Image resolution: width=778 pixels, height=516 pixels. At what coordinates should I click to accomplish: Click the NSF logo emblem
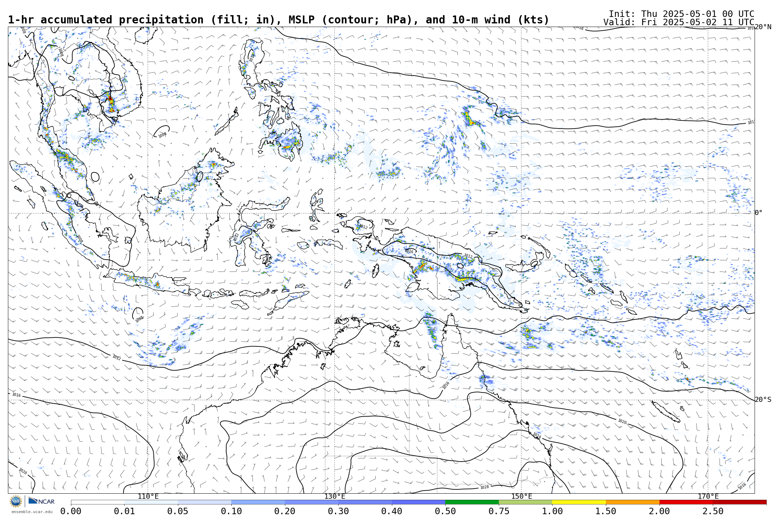16,501
